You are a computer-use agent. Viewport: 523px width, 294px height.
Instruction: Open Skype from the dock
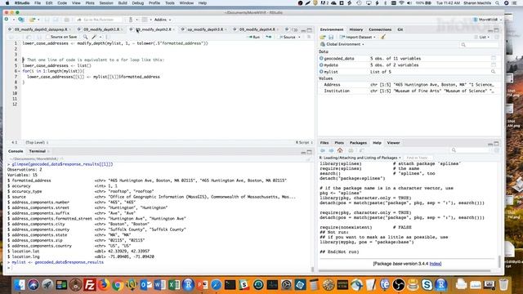pyautogui.click(x=427, y=285)
